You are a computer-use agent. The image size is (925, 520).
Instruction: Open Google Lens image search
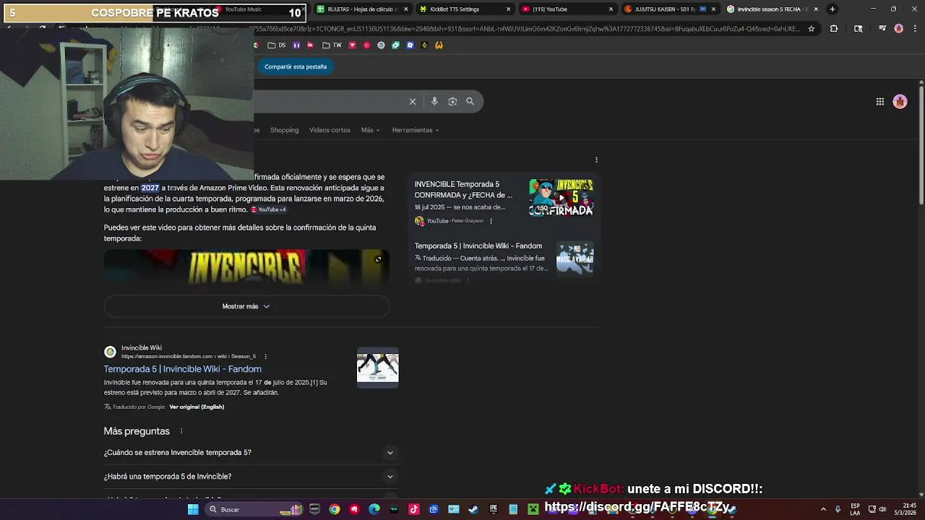452,102
